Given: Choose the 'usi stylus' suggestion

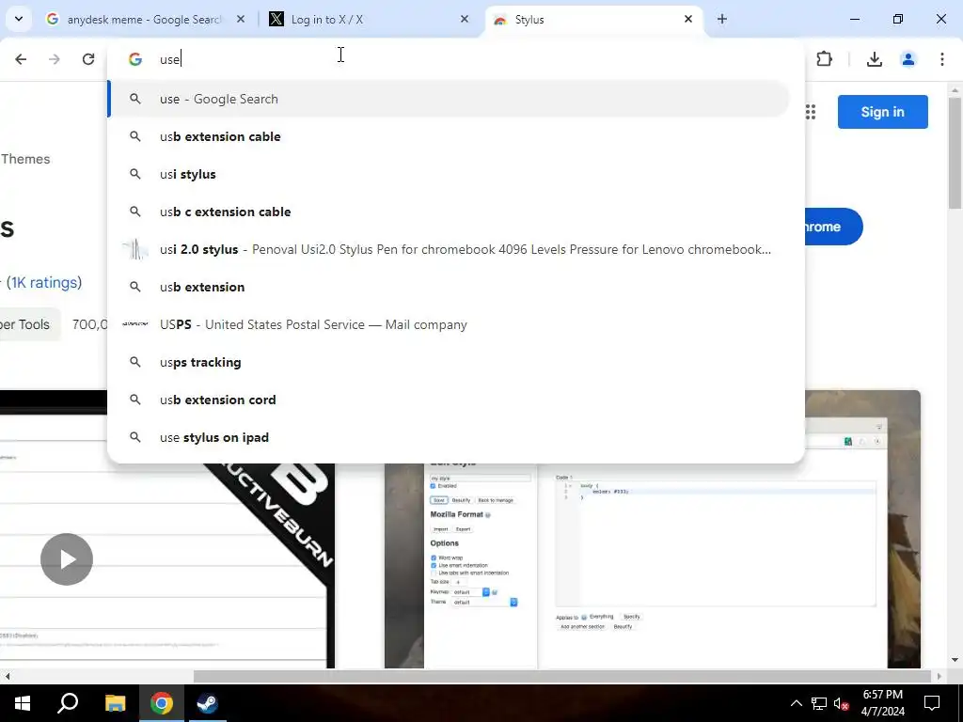Looking at the screenshot, I should tap(450, 174).
